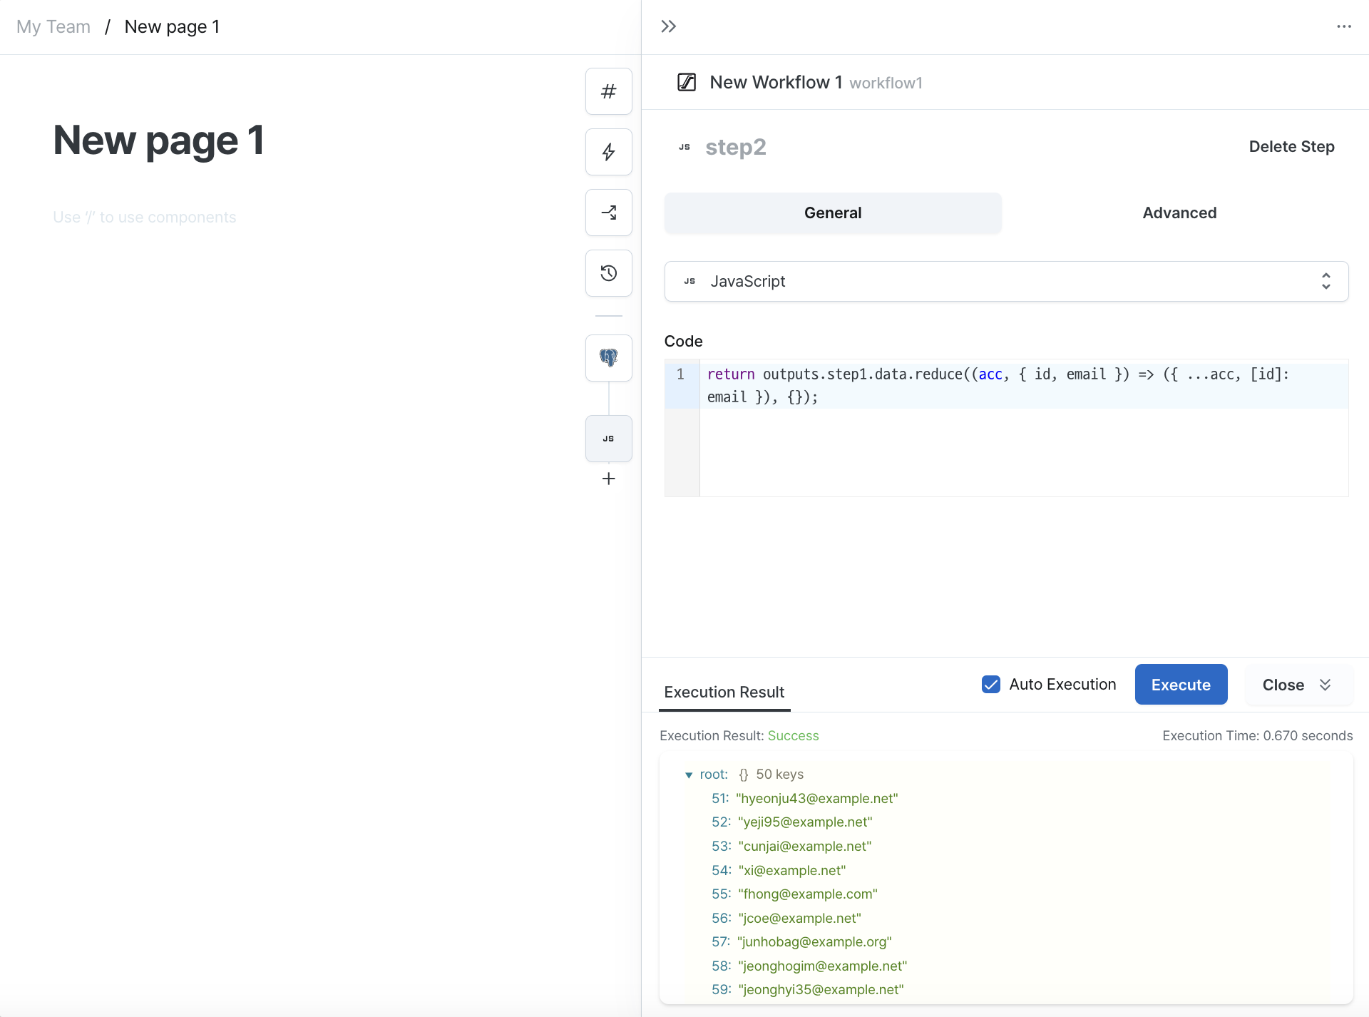The width and height of the screenshot is (1369, 1017).
Task: Switch to the General tab
Action: pos(833,213)
